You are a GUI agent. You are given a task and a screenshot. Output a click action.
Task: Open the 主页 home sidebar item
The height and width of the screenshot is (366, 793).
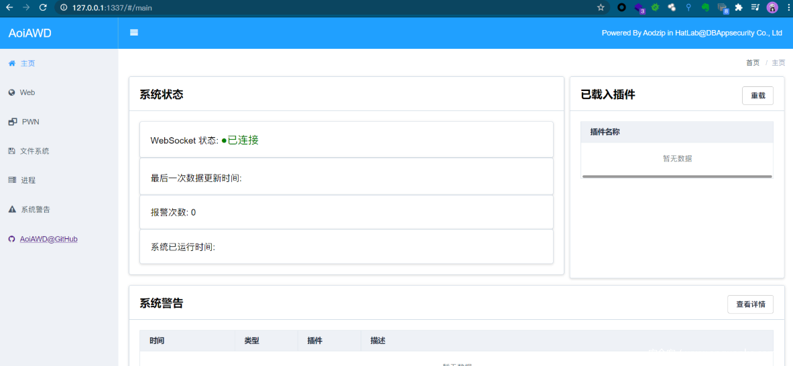coord(27,64)
